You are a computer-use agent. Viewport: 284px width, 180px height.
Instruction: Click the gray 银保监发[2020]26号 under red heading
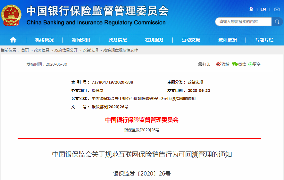tap(142, 130)
